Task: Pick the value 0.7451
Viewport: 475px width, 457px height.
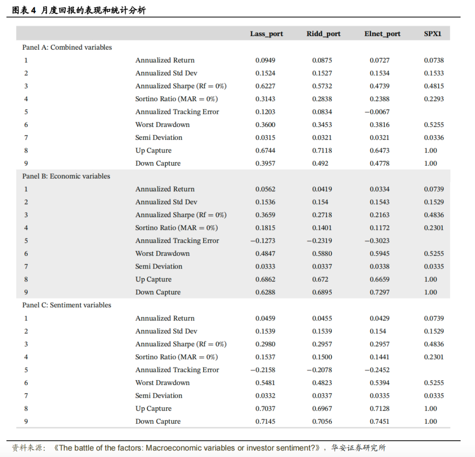Action: click(380, 421)
